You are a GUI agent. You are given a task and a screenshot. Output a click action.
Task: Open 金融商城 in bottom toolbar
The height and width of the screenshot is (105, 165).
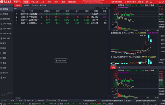(39, 101)
